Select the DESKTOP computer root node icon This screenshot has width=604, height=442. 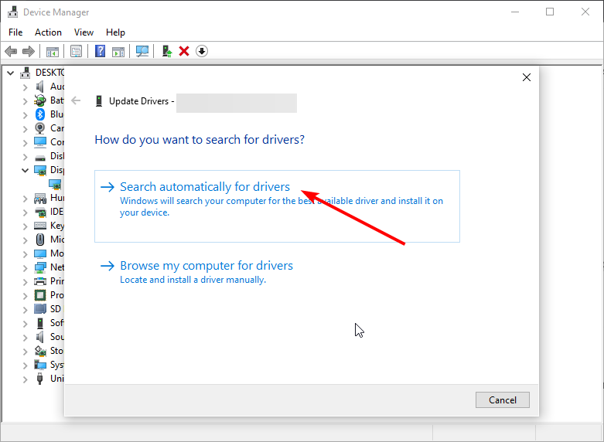click(x=26, y=73)
